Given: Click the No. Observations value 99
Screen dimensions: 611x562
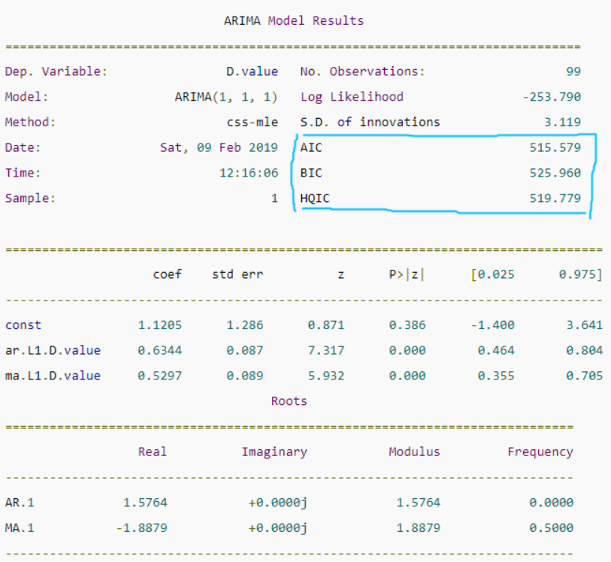Looking at the screenshot, I should tap(573, 72).
